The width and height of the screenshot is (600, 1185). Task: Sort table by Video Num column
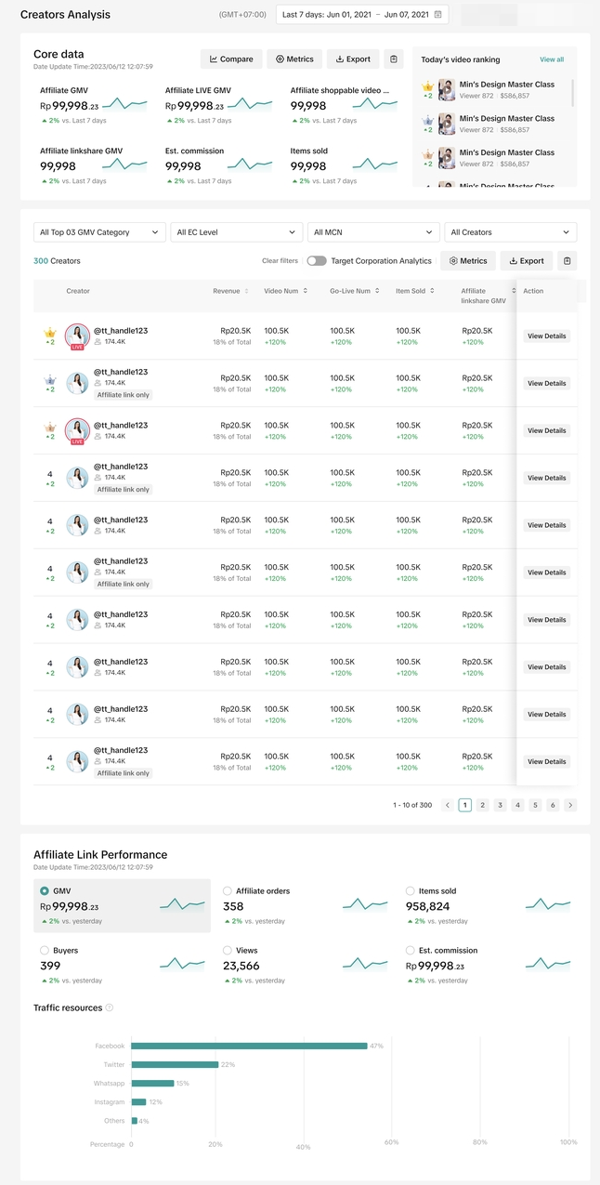point(305,291)
